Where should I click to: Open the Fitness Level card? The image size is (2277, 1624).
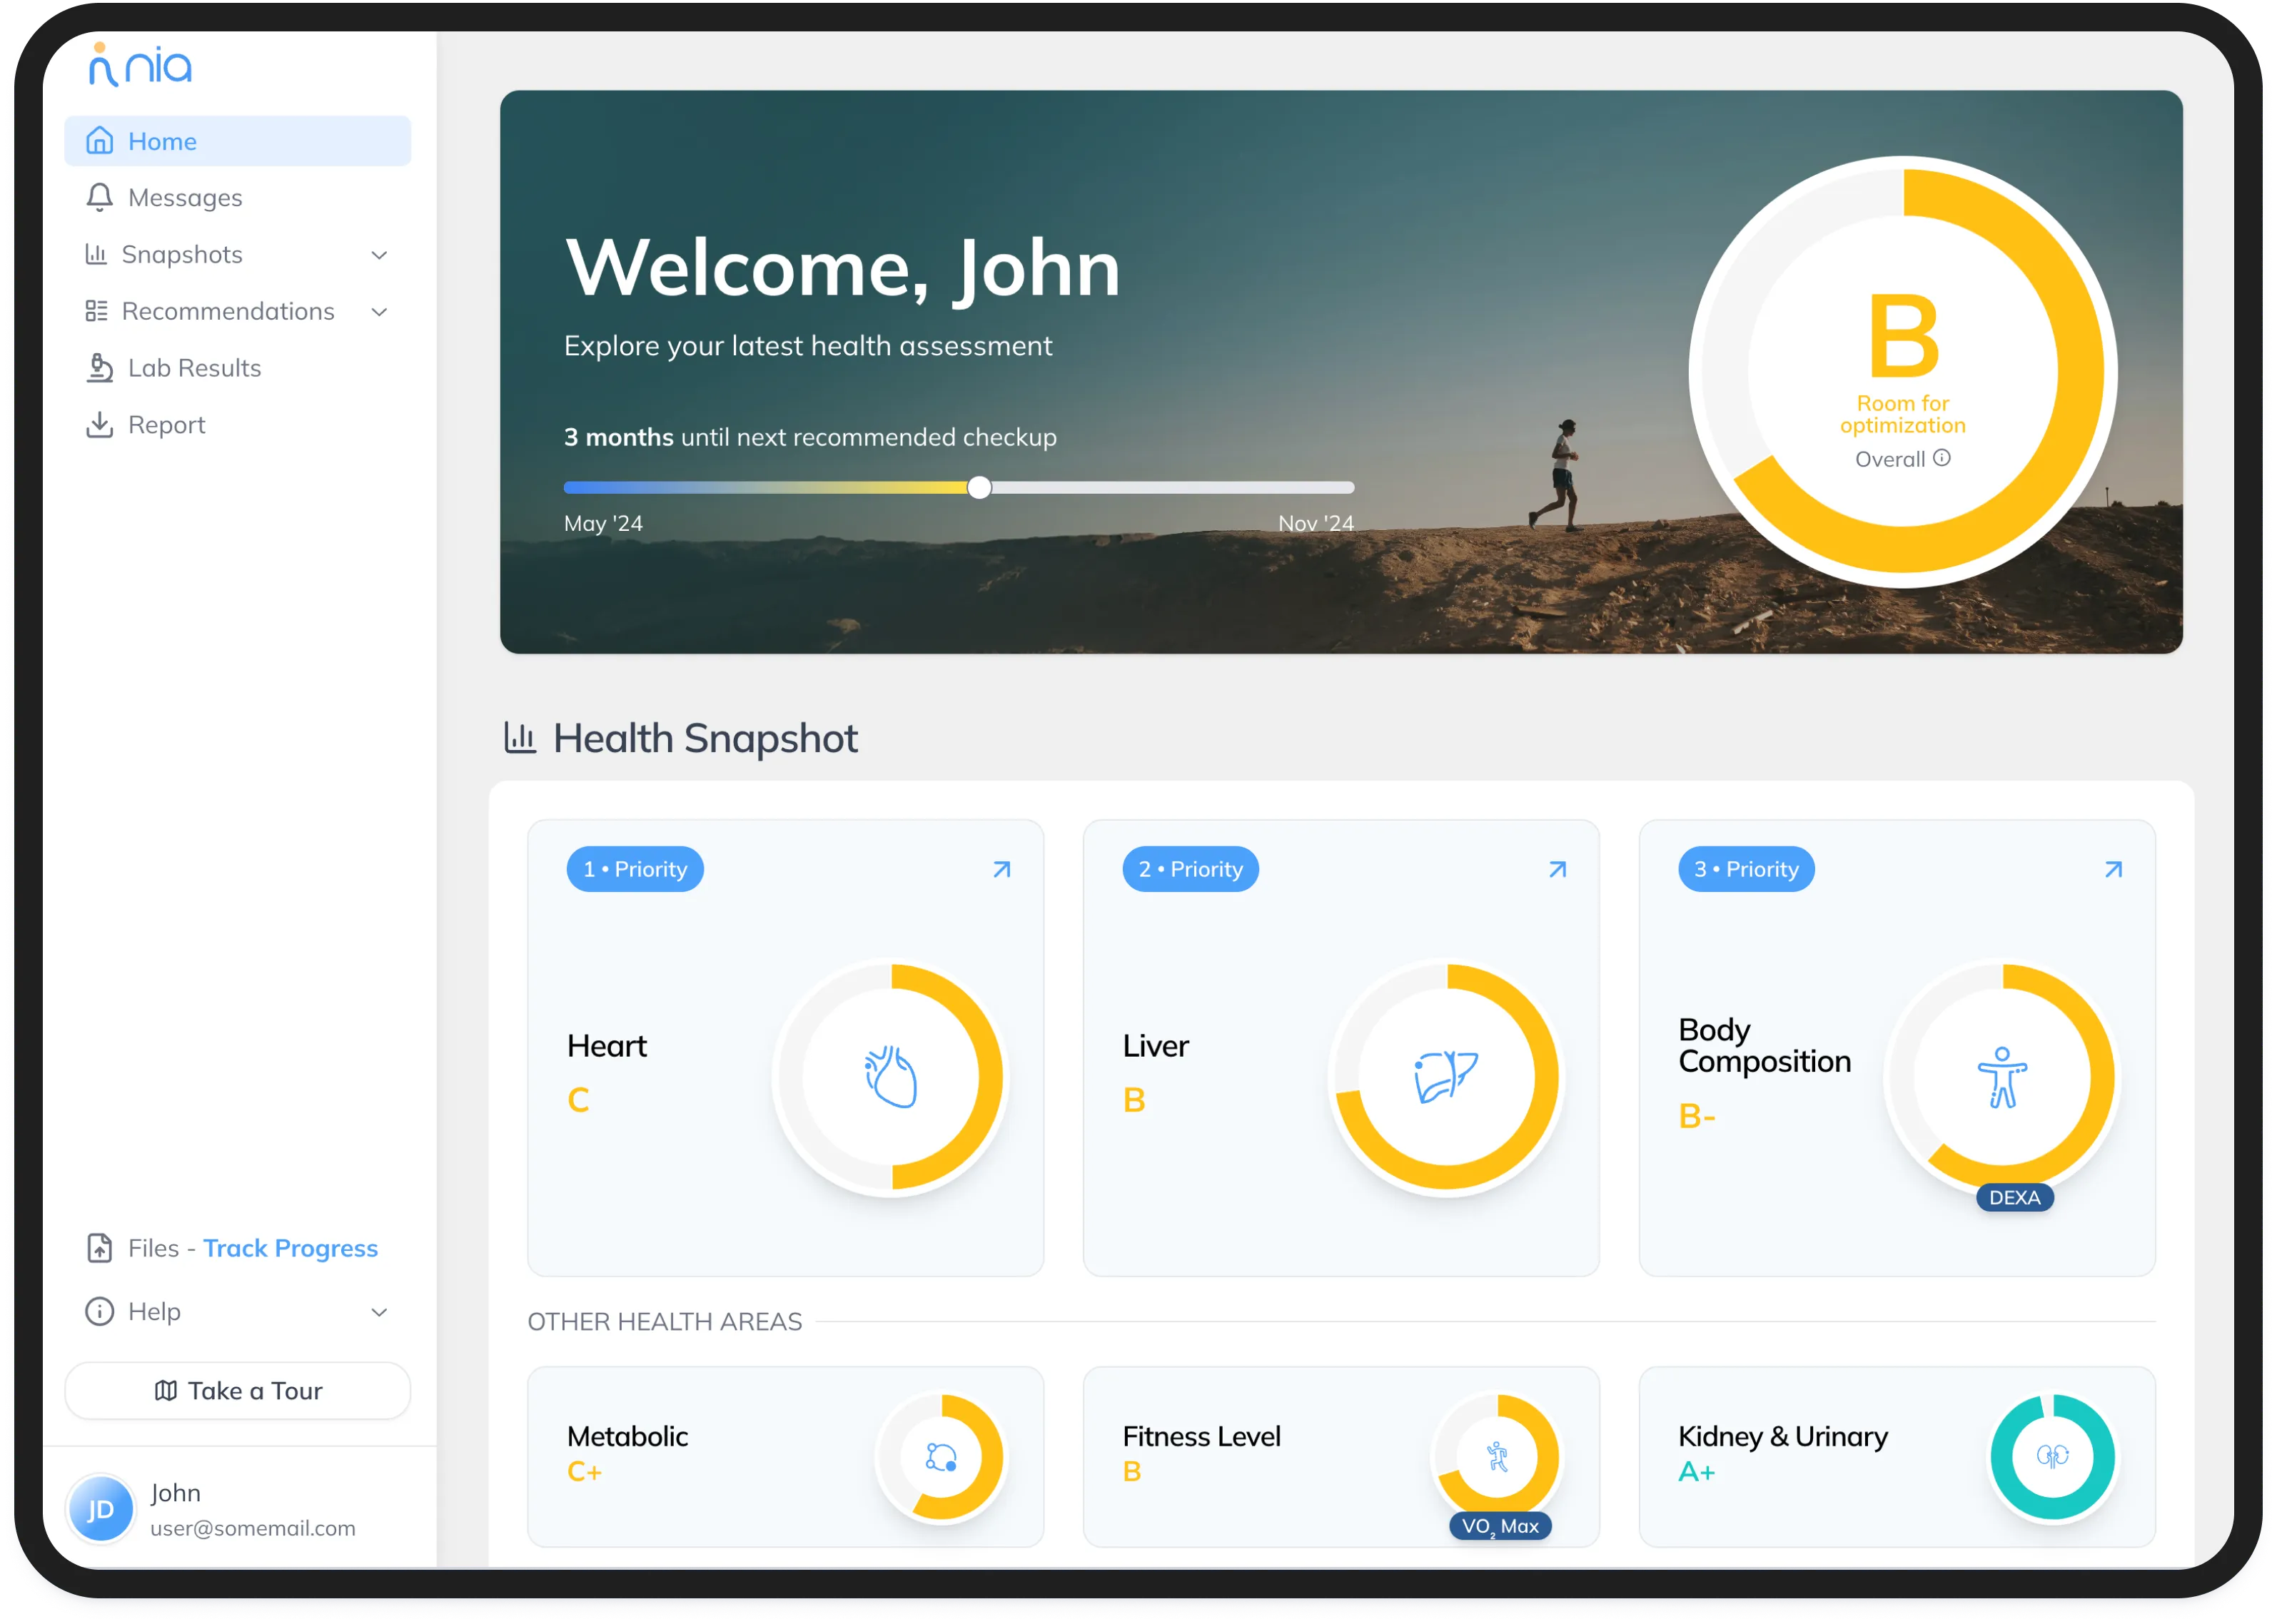[x=1342, y=1457]
